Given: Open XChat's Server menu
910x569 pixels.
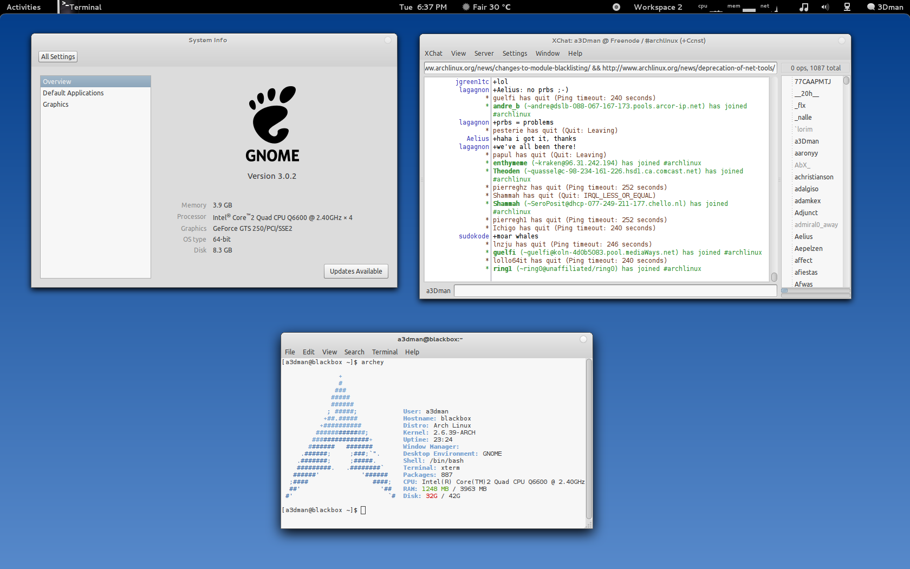Looking at the screenshot, I should pos(484,53).
